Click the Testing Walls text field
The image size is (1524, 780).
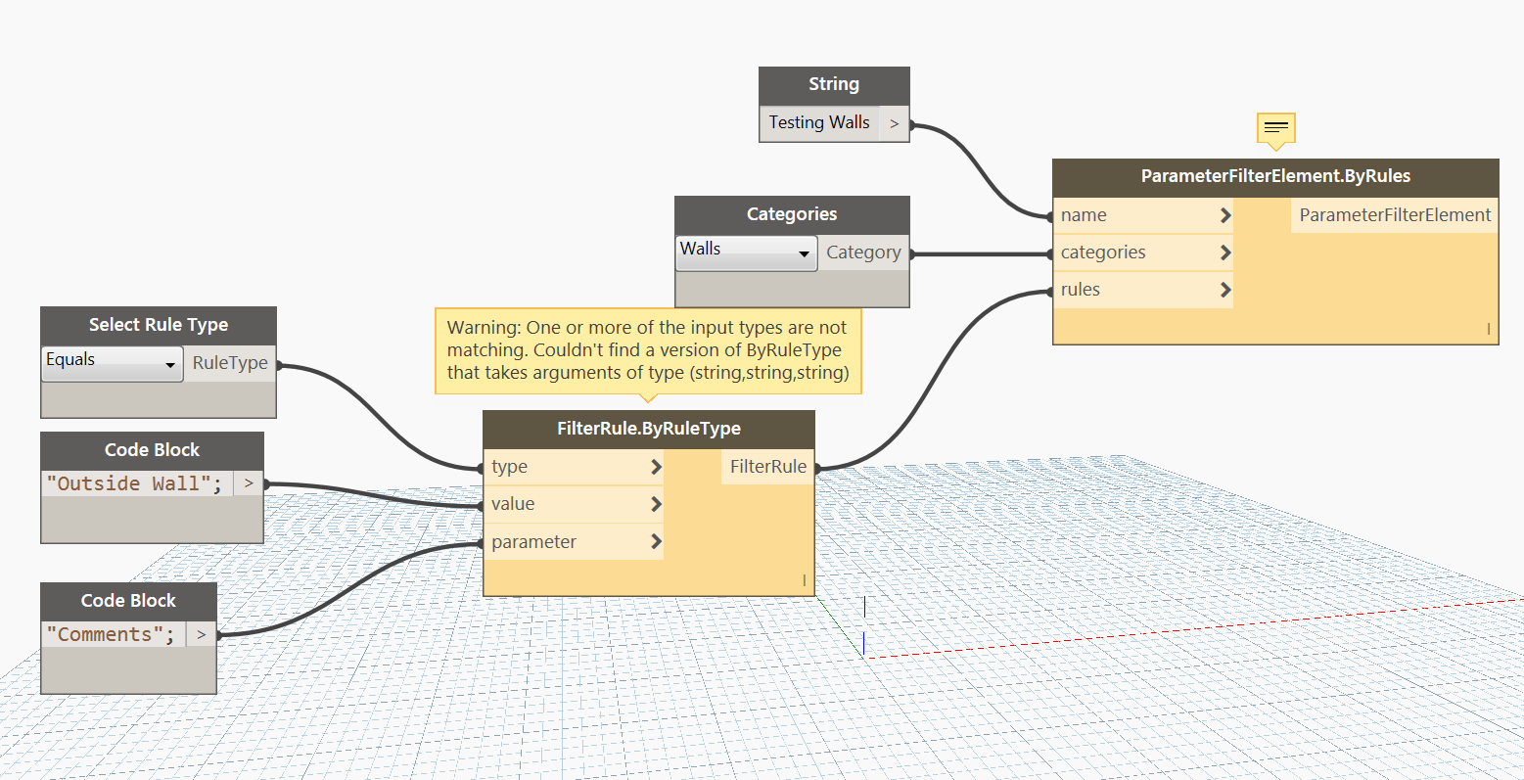(819, 123)
